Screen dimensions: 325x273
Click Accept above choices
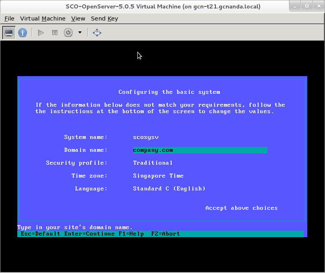[x=241, y=208]
